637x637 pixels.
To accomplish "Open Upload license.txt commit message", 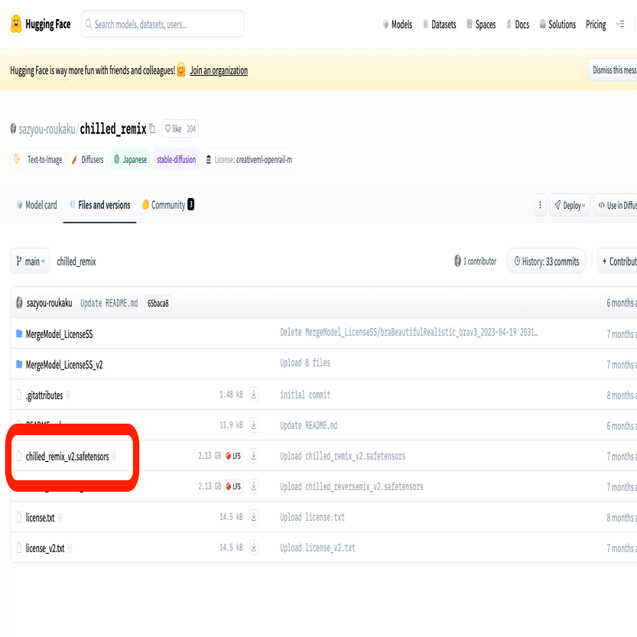I will (x=312, y=517).
